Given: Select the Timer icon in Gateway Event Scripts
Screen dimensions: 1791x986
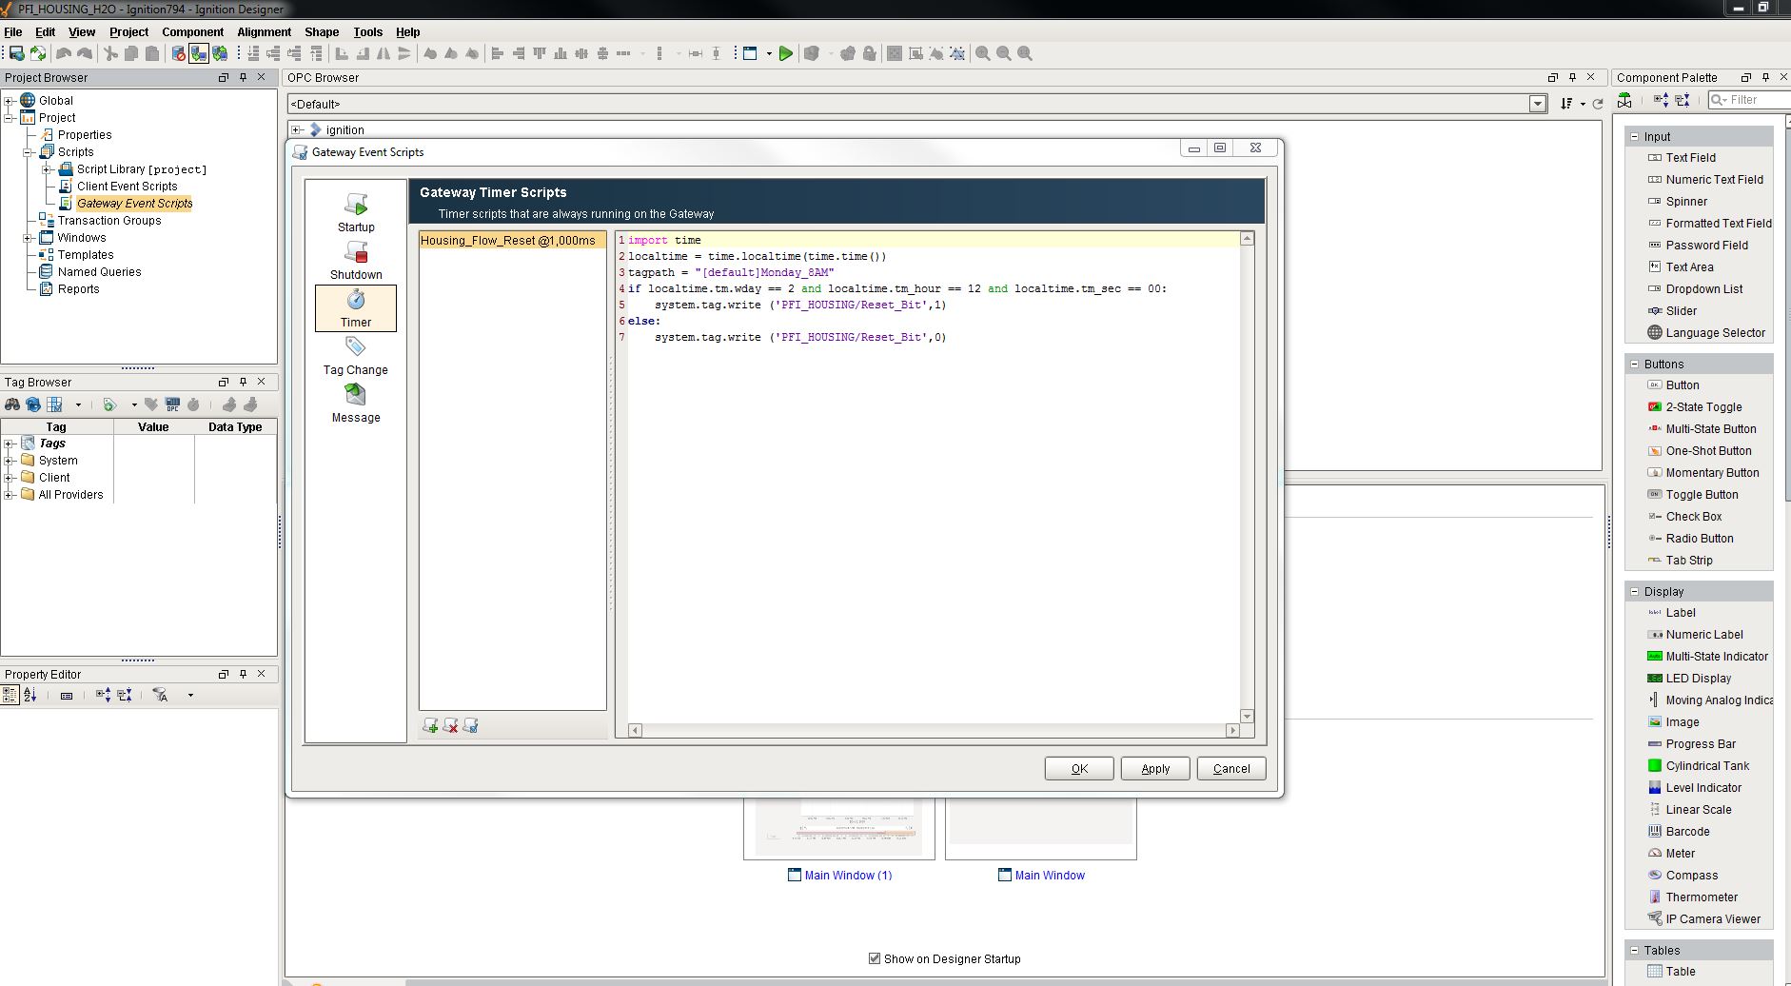Looking at the screenshot, I should 356,306.
